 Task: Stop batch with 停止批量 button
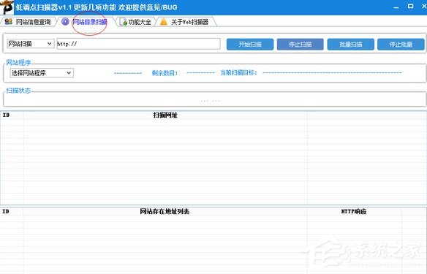(401, 45)
